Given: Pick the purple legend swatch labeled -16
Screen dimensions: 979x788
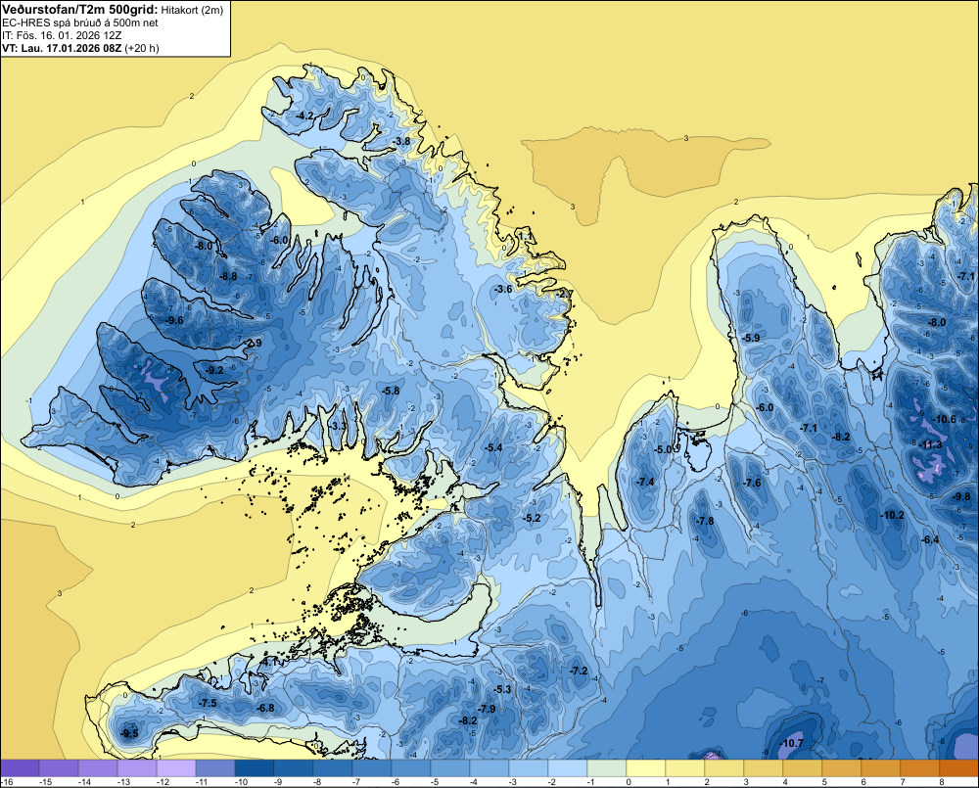Looking at the screenshot, I should click(x=20, y=768).
